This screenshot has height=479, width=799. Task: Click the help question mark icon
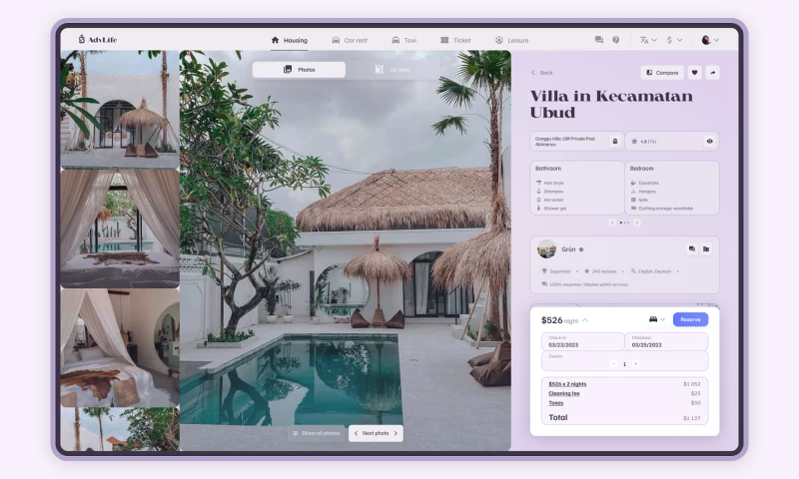tap(616, 40)
